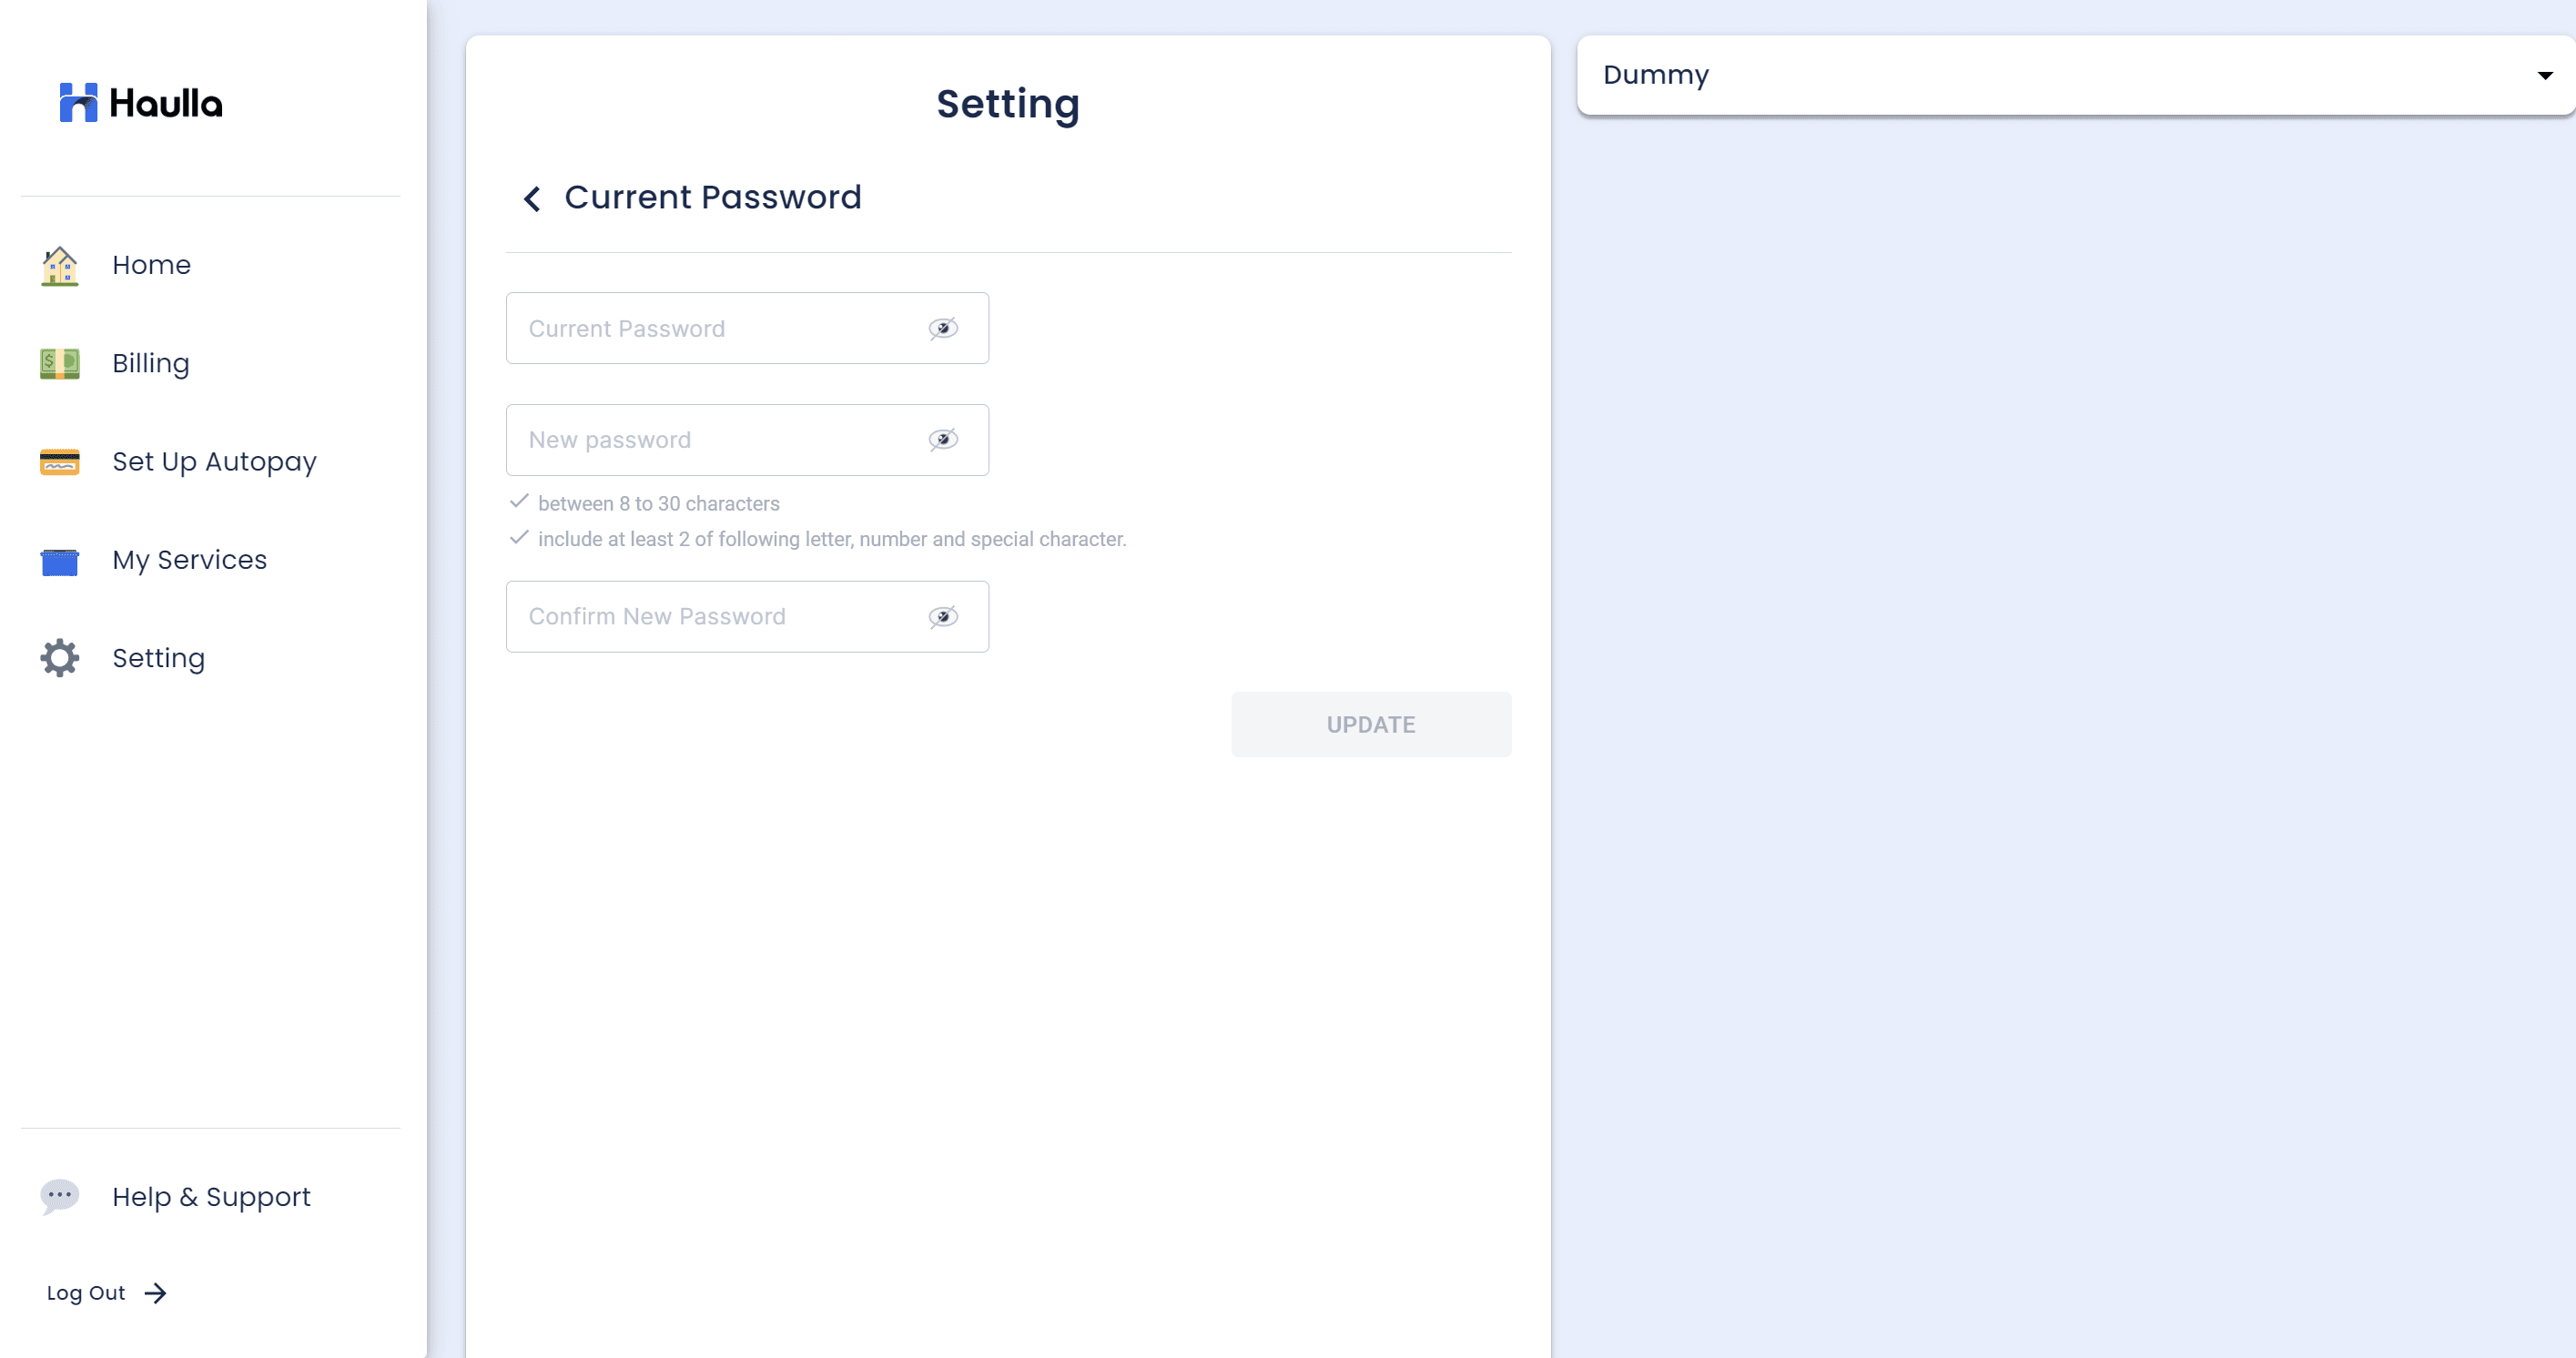
Task: Click the Help & Support chat bubble icon
Action: 60,1196
